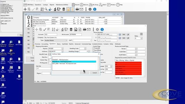185x104 pixels.
Task: Click the magnifier search icon in main toolbar
Action: pos(46,9)
